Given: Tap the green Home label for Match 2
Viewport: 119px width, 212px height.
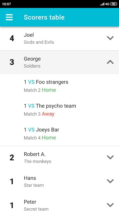Looking at the screenshot, I should [49, 90].
